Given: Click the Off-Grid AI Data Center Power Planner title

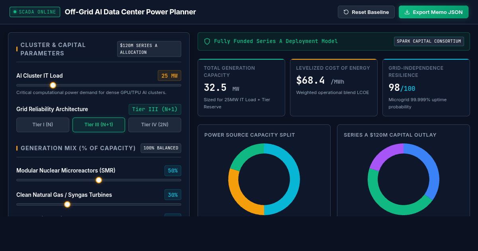Looking at the screenshot, I should (130, 12).
